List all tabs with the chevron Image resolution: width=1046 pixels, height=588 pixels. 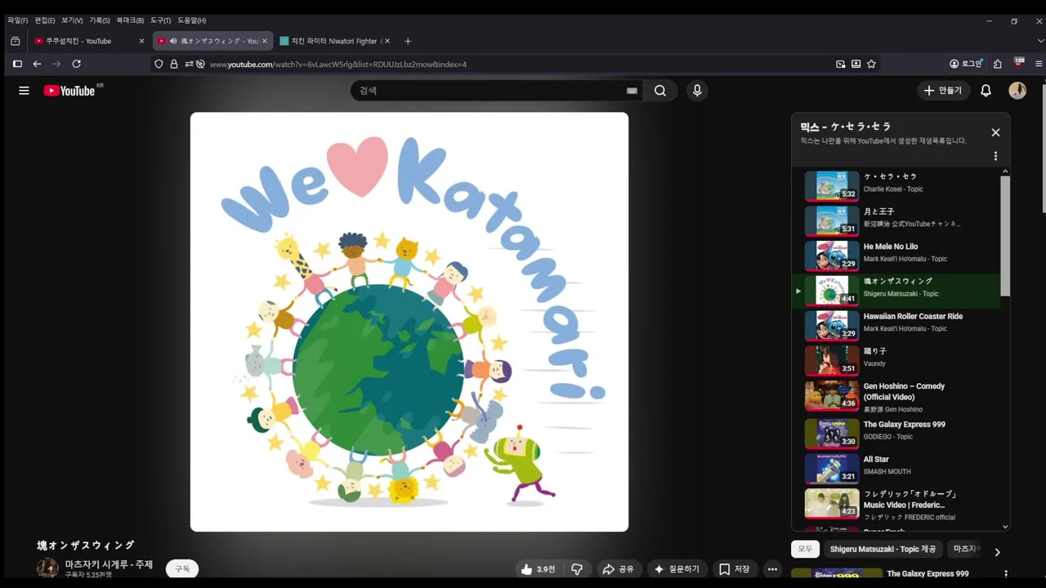(1040, 41)
